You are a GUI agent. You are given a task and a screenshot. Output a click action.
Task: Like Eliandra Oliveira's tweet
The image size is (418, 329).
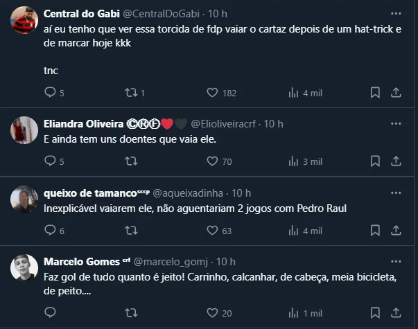click(212, 161)
